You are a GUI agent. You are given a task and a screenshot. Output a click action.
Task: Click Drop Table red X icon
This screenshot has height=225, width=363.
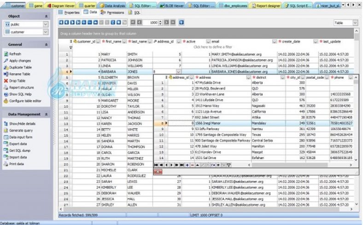click(6, 81)
